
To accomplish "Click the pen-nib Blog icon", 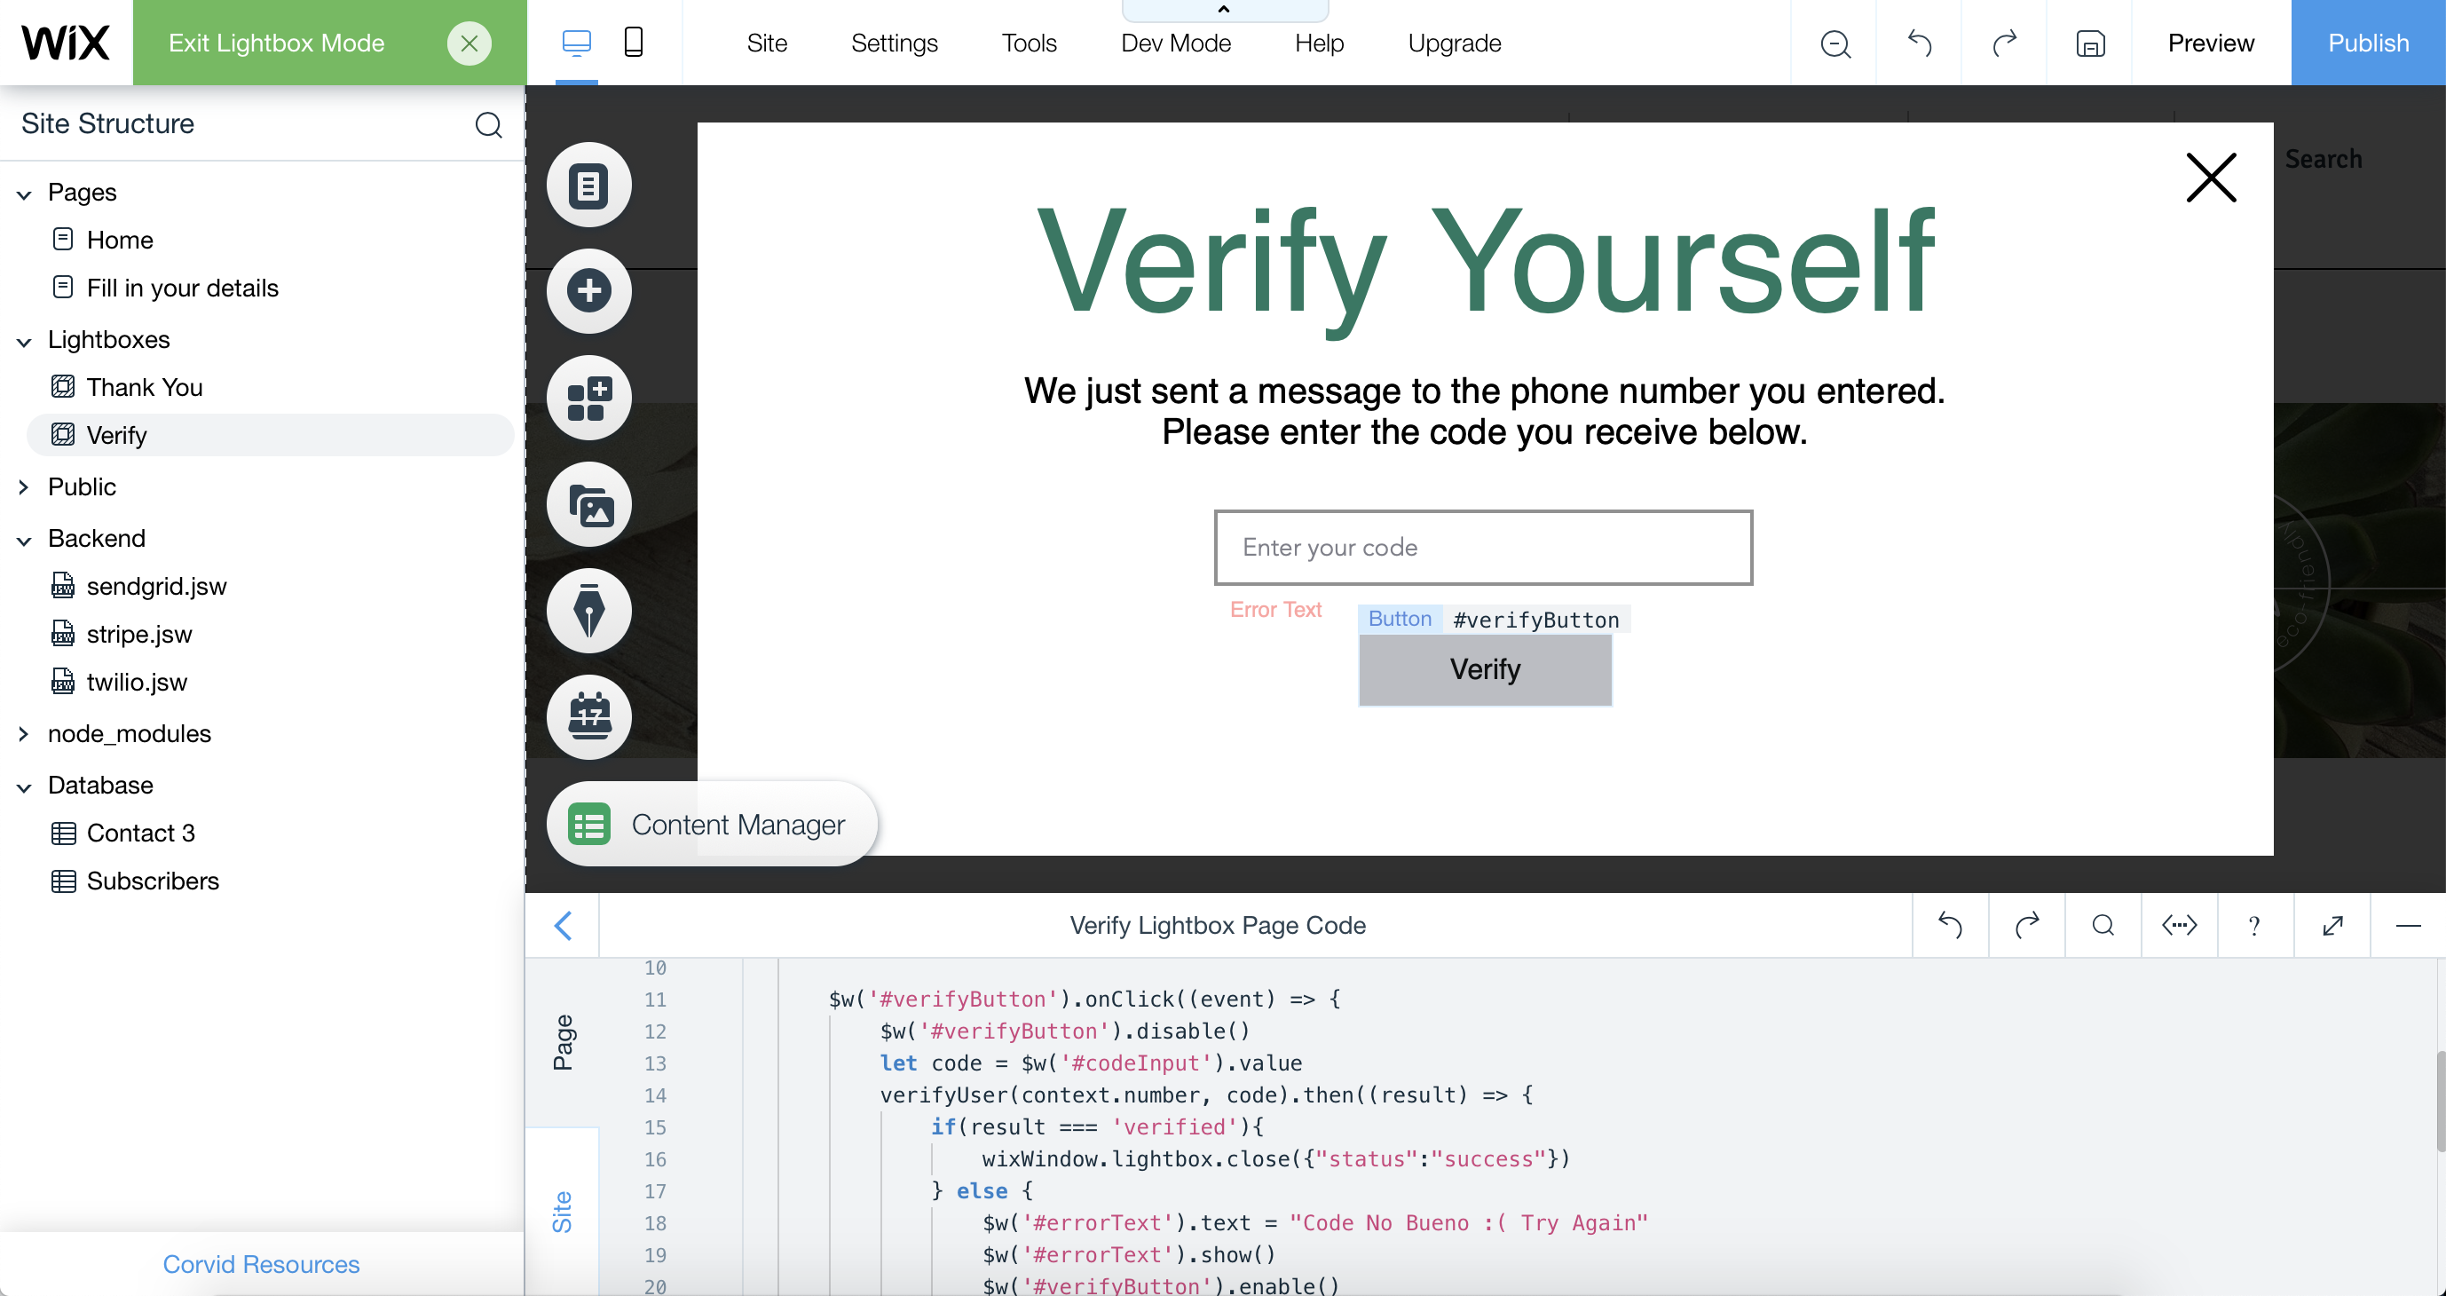I will pyautogui.click(x=588, y=611).
